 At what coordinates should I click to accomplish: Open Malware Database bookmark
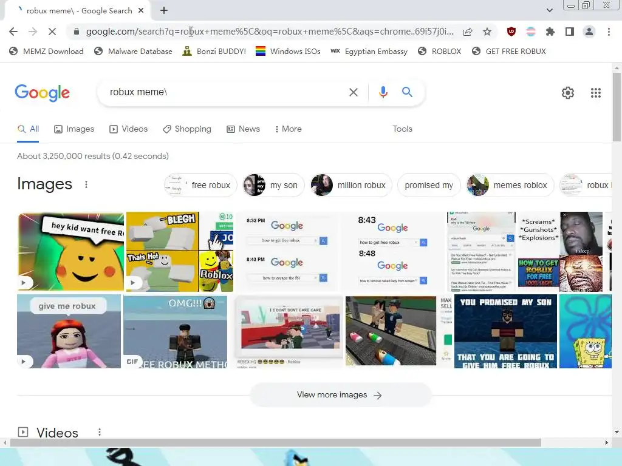click(133, 52)
